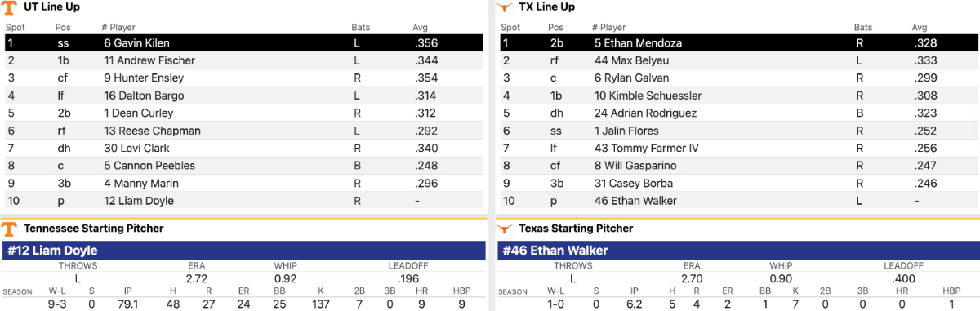Click Ethan Walker's pitcher row in the TX lineup
The height and width of the screenshot is (311, 980).
pyautogui.click(x=738, y=201)
